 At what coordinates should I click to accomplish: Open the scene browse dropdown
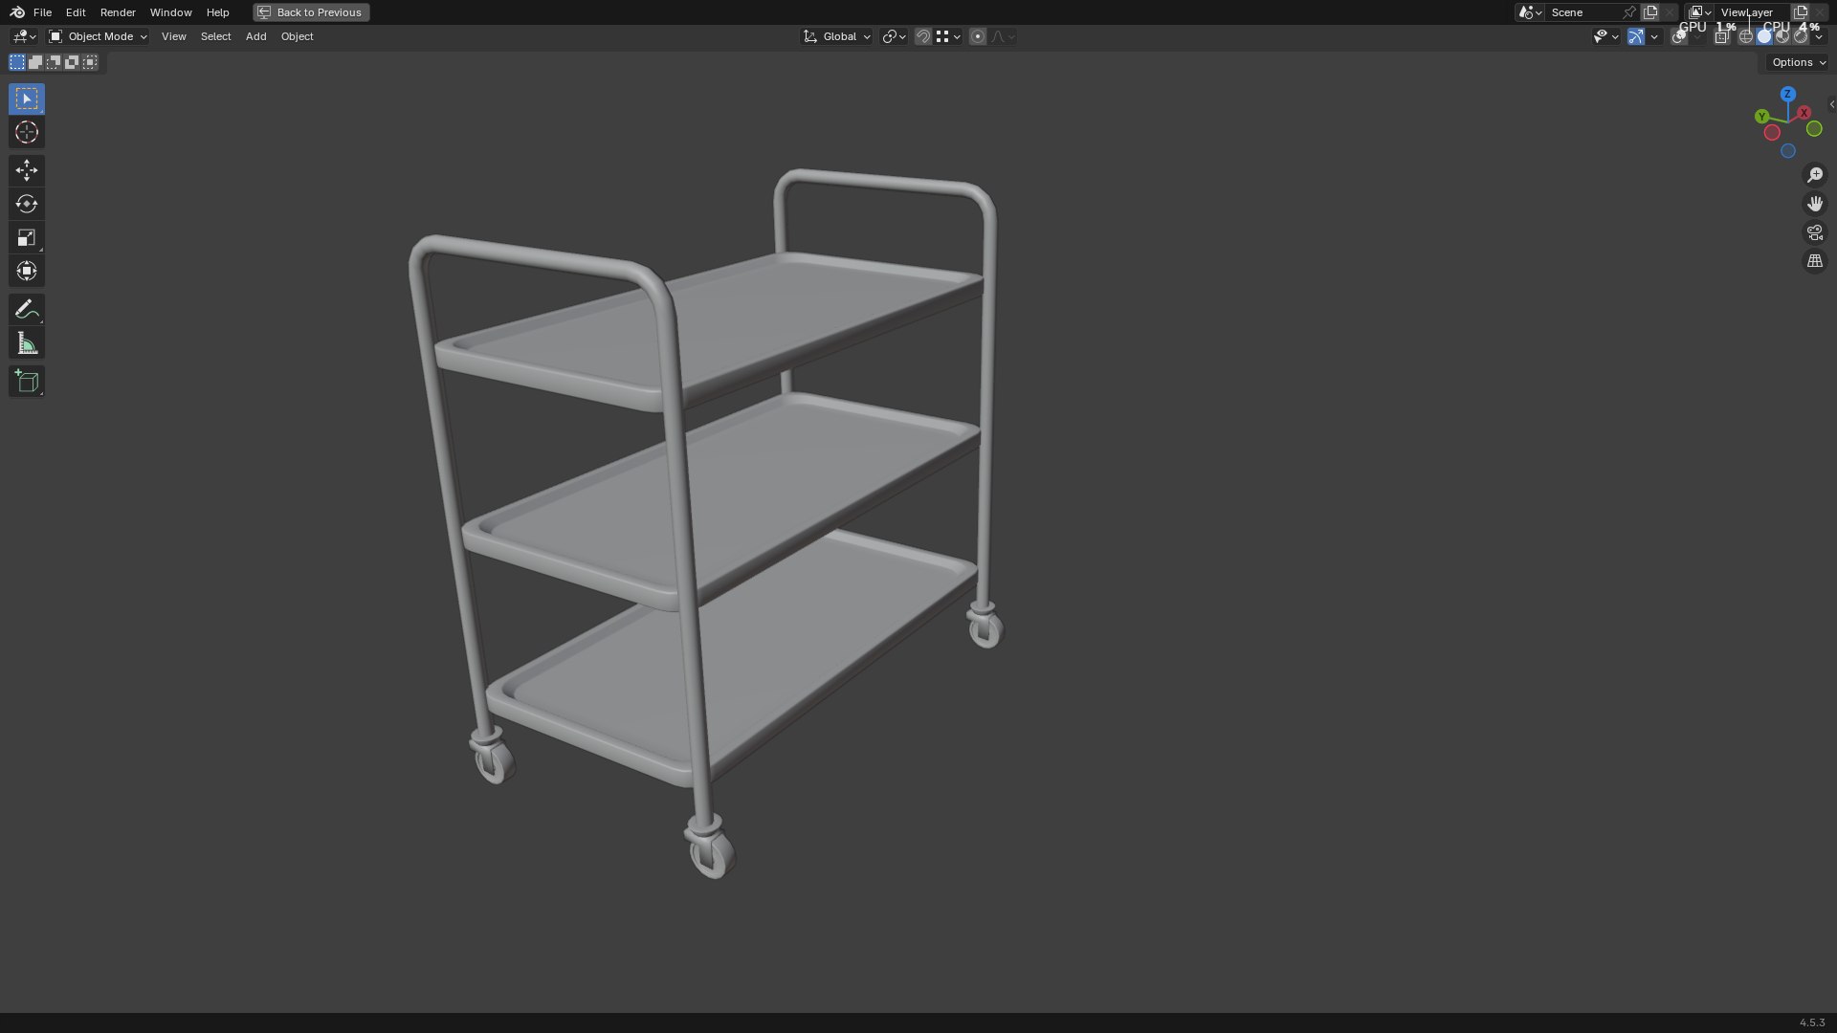1529,12
